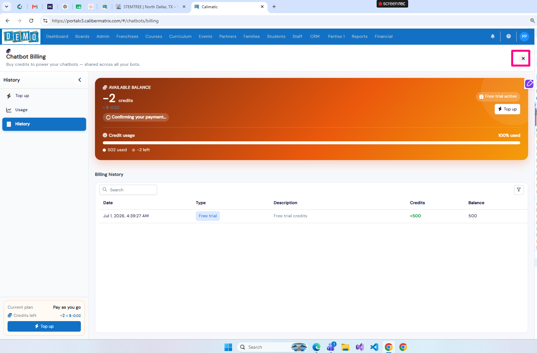Click the Jul 1, 2026 date cell

pos(126,216)
